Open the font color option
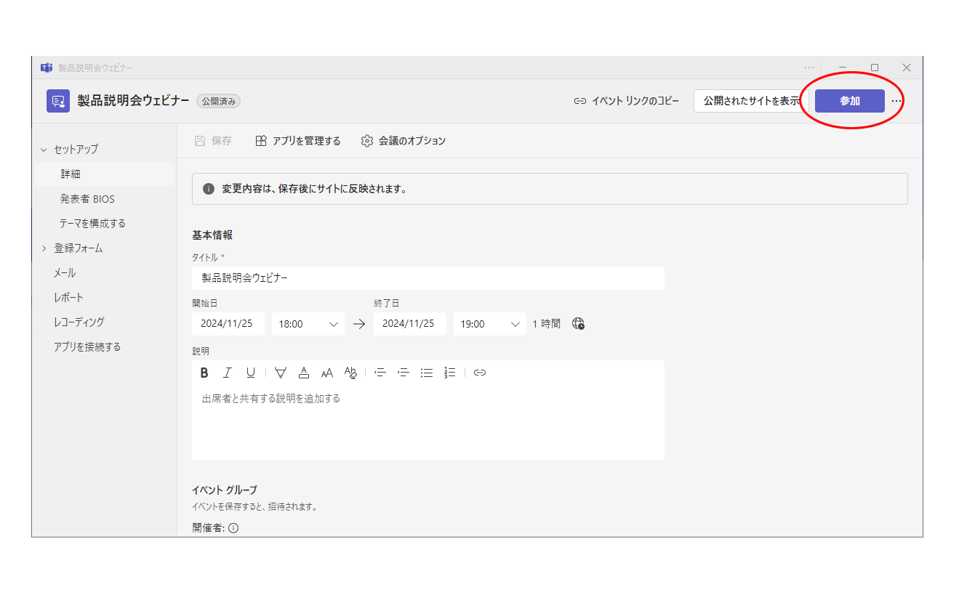Screen dimensions: 967x605 tap(304, 373)
